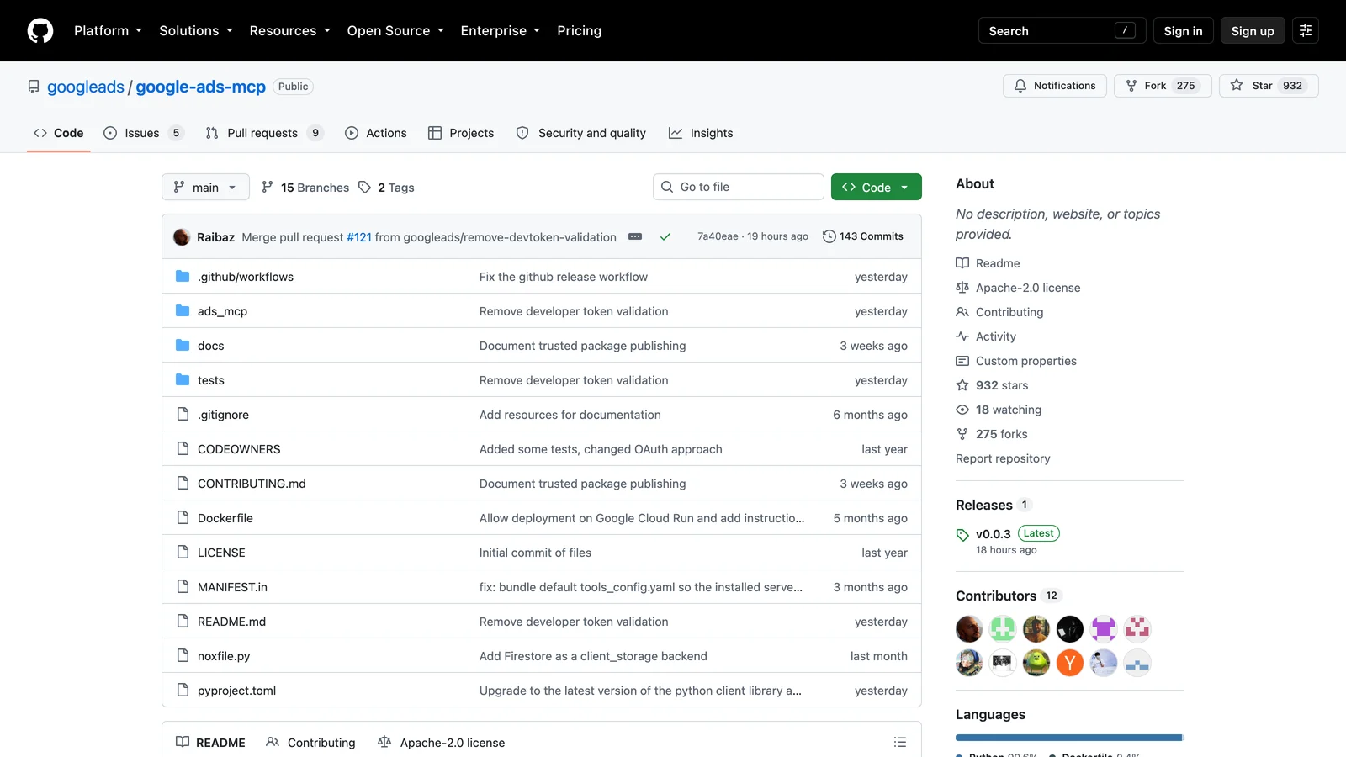Open the Pricing link
Image resolution: width=1346 pixels, height=757 pixels.
click(579, 30)
